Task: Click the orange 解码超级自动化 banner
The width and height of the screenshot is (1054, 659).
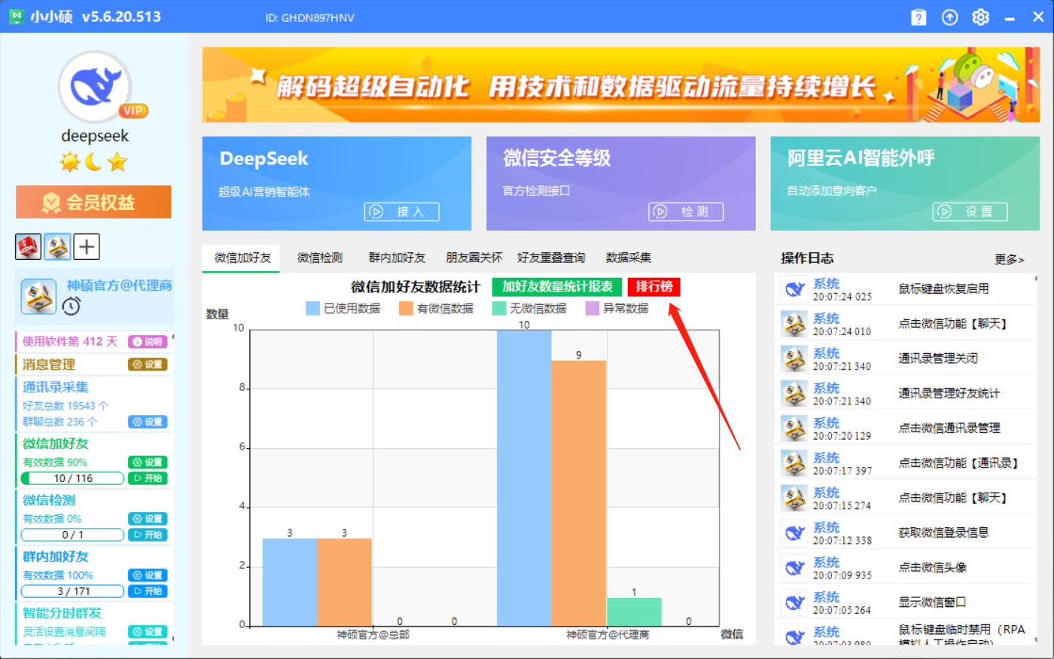Action: coord(621,85)
